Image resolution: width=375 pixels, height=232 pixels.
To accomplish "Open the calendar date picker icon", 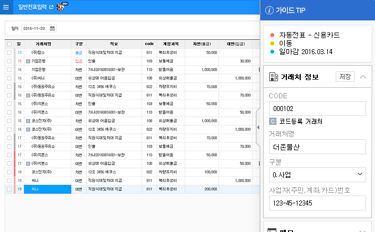I will coord(52,29).
